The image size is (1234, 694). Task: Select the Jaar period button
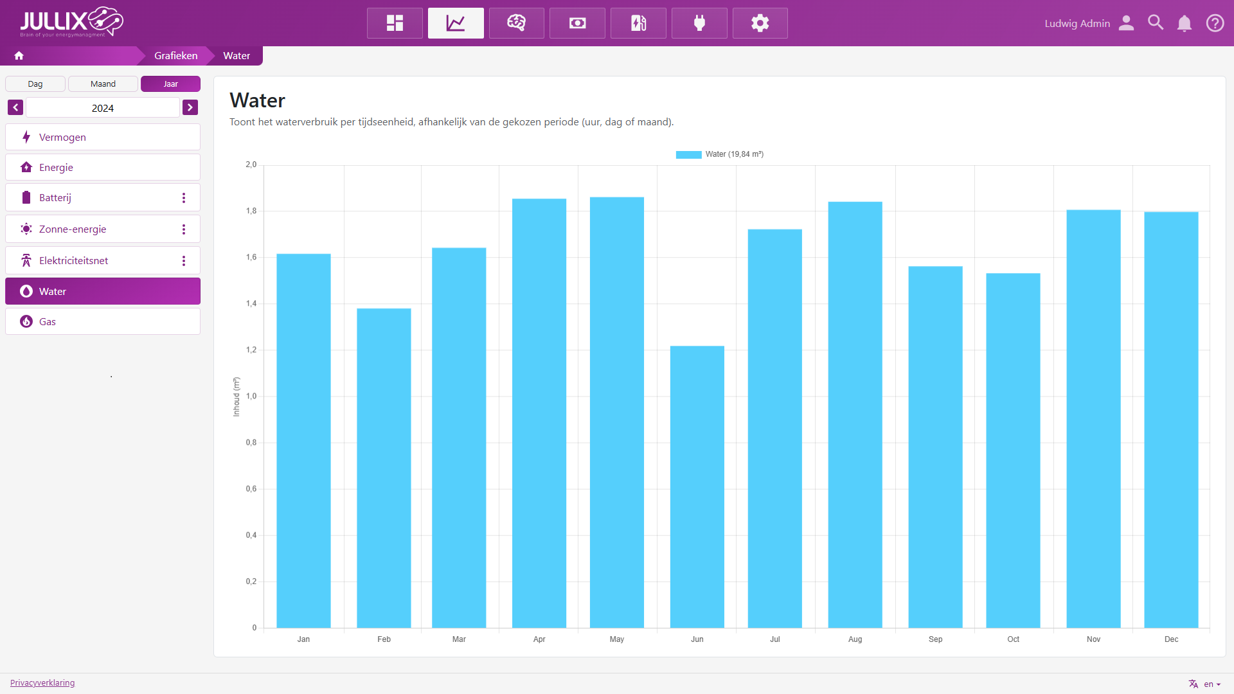[170, 84]
